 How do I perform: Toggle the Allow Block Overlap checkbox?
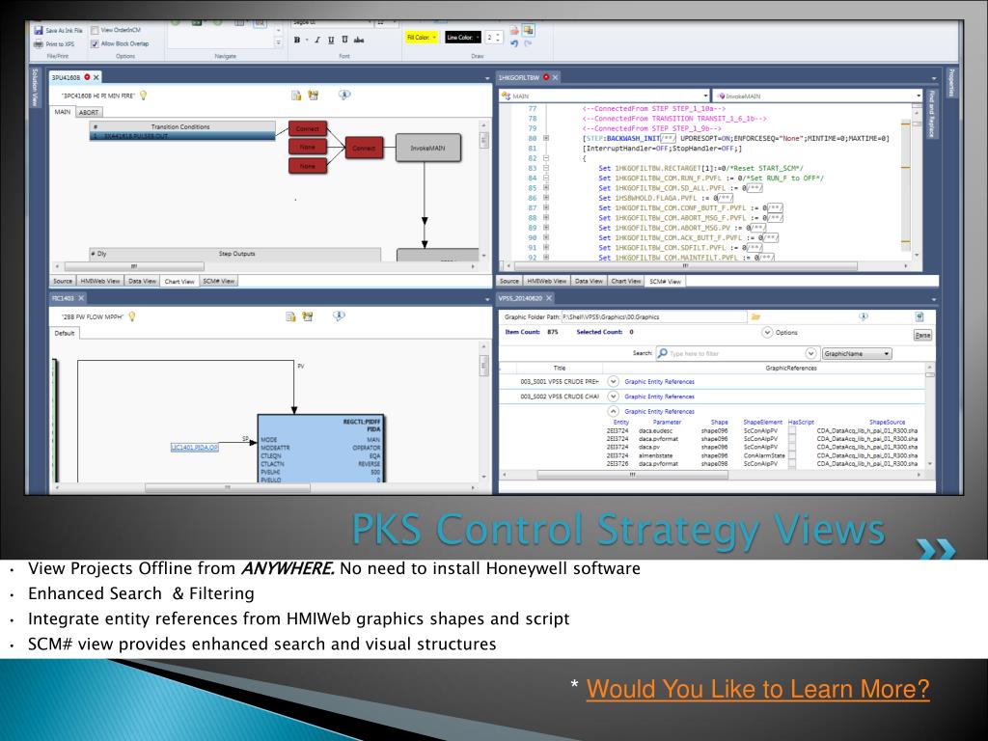[x=95, y=44]
